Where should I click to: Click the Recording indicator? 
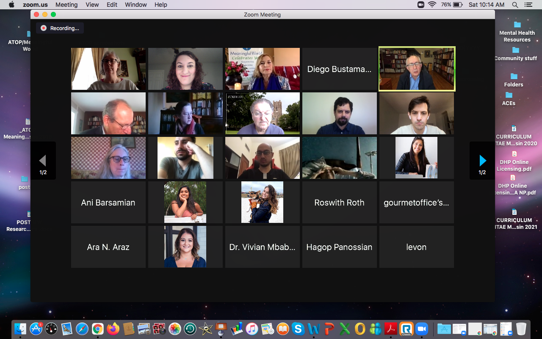pyautogui.click(x=60, y=28)
